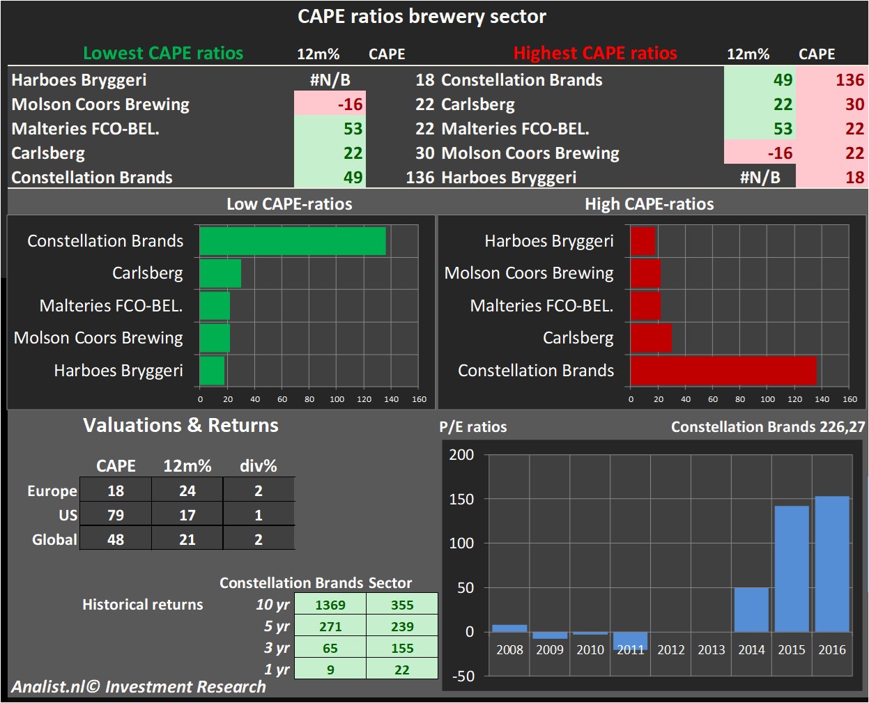869x703 pixels.
Task: Select the 2015 bar in P/E ratios chart
Action: coord(792,569)
